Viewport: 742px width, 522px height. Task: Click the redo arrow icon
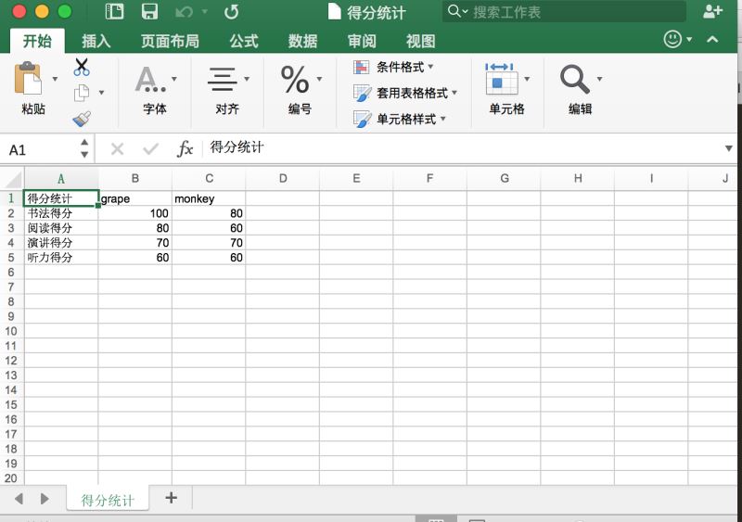(231, 12)
